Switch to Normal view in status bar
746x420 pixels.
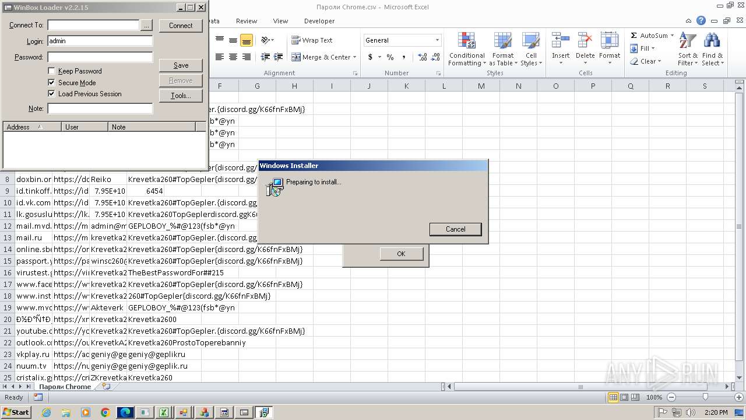(x=613, y=397)
